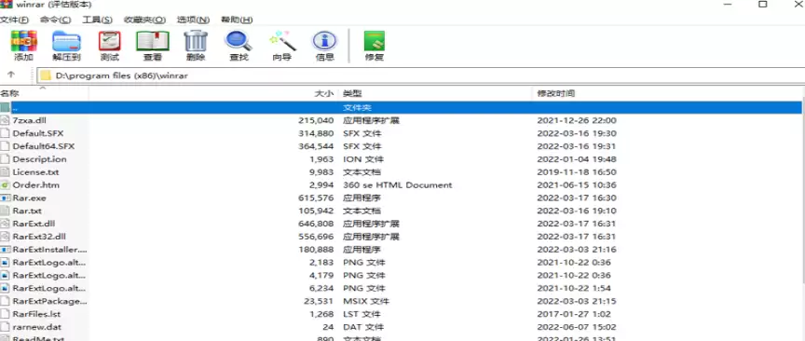Click the 2019-11-18 16:50 date cell
The width and height of the screenshot is (805, 341).
point(577,172)
